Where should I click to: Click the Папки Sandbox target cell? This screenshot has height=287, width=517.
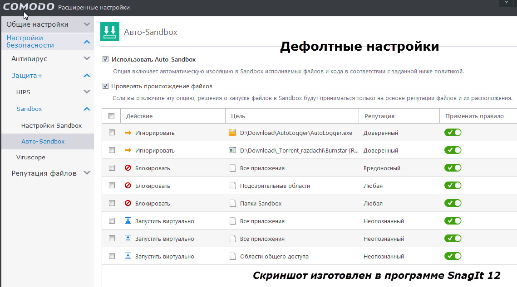tap(261, 204)
